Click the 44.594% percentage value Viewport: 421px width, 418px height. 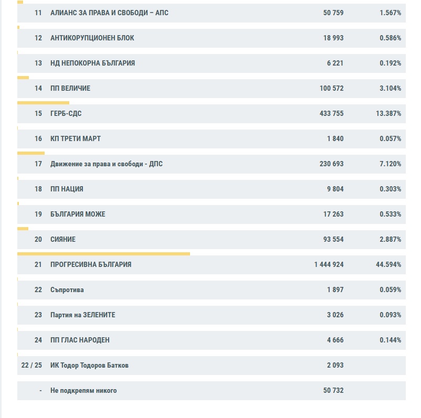pos(388,265)
